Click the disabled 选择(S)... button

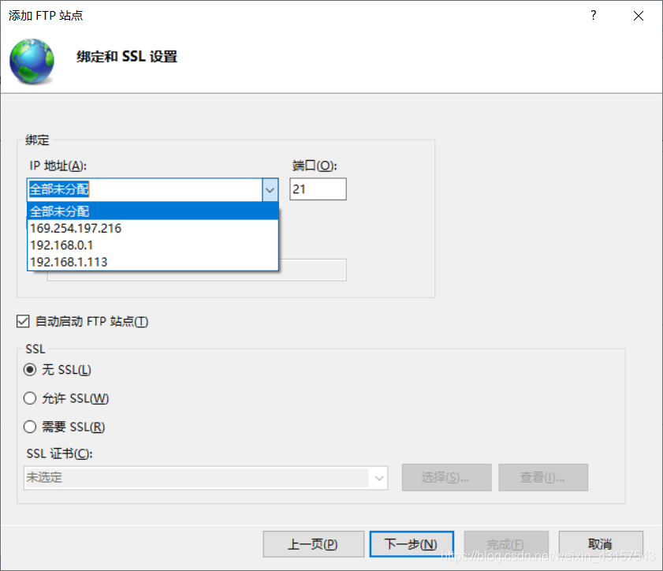pyautogui.click(x=446, y=477)
